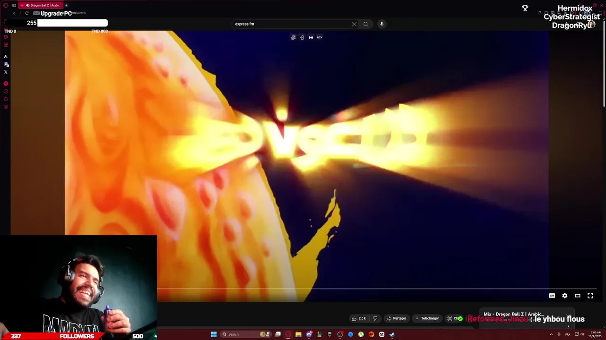Go back to the previous page
The width and height of the screenshot is (606, 340).
pos(14,13)
